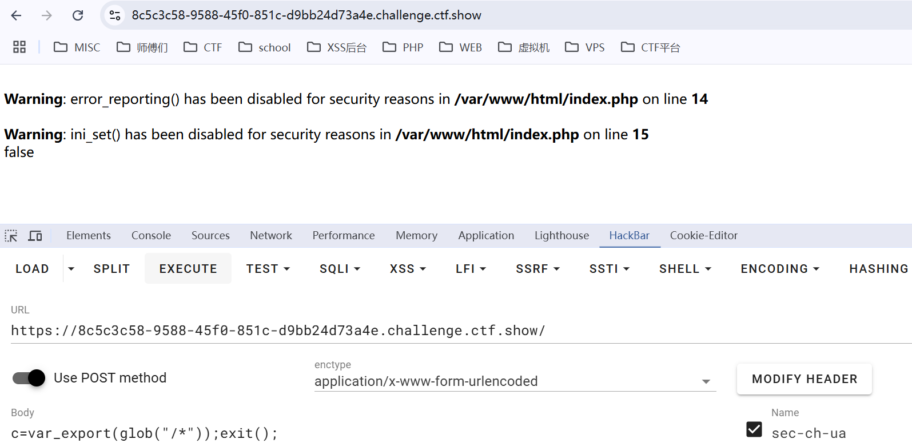Screen dimensions: 912x443
Task: Click the MODIFY HEADER button
Action: point(804,379)
